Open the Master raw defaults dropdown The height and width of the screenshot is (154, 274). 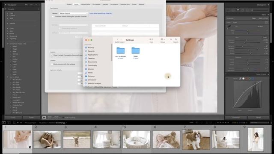click(x=74, y=13)
